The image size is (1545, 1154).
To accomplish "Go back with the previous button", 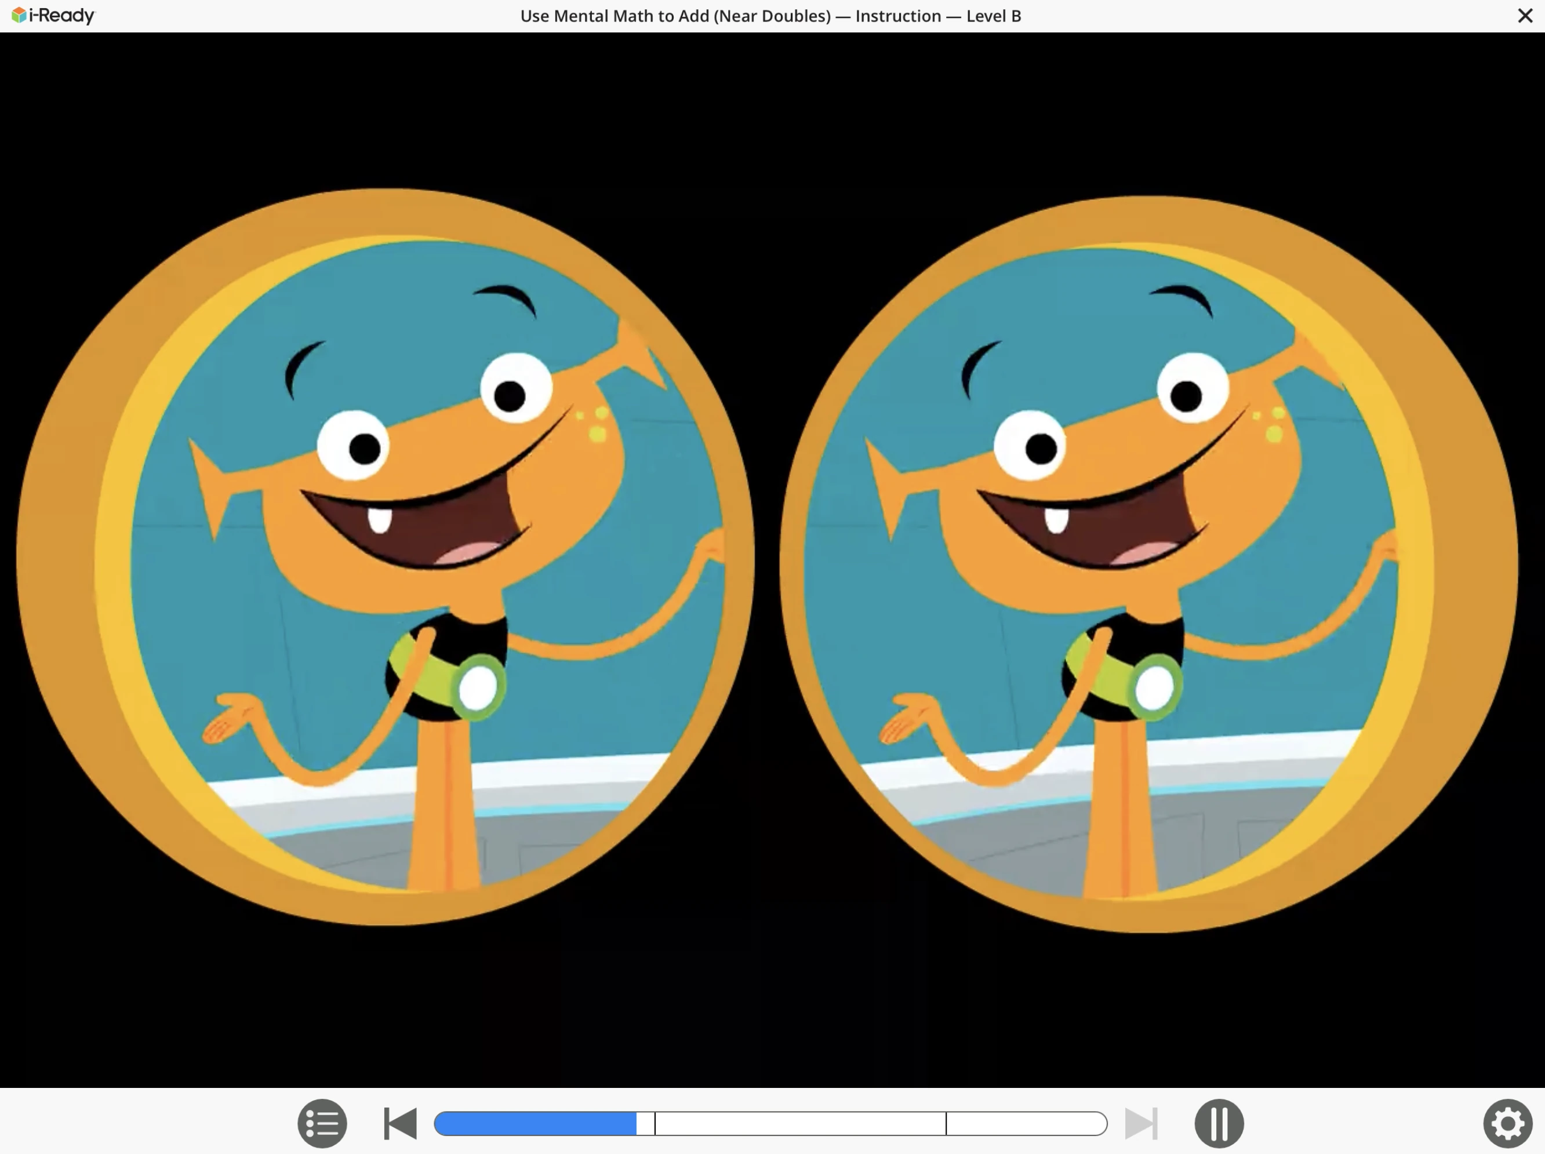I will 400,1123.
